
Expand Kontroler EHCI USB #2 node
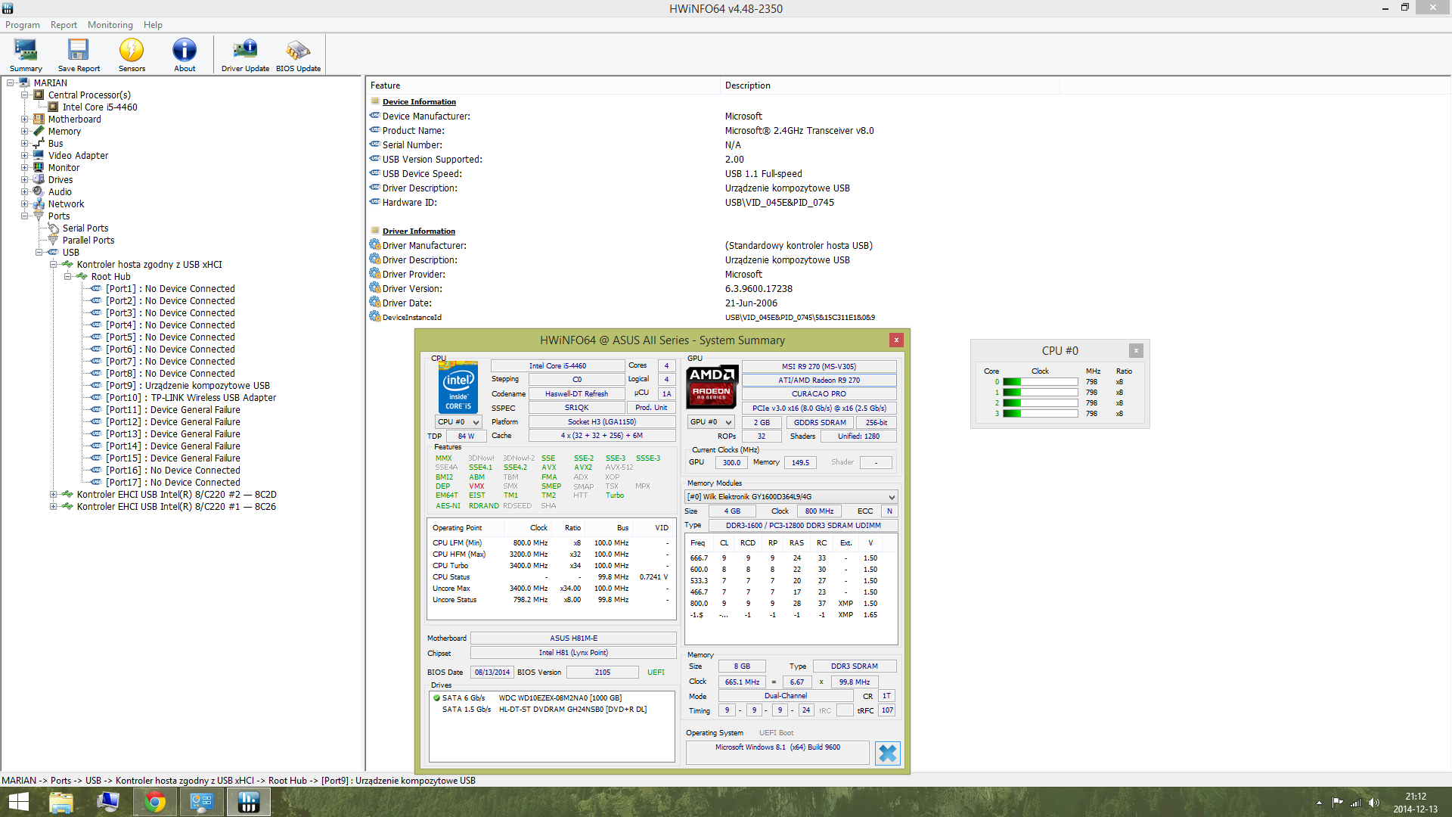pos(54,495)
